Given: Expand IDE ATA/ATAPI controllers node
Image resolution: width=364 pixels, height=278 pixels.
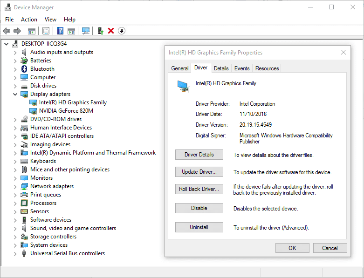Looking at the screenshot, I should click(x=15, y=136).
